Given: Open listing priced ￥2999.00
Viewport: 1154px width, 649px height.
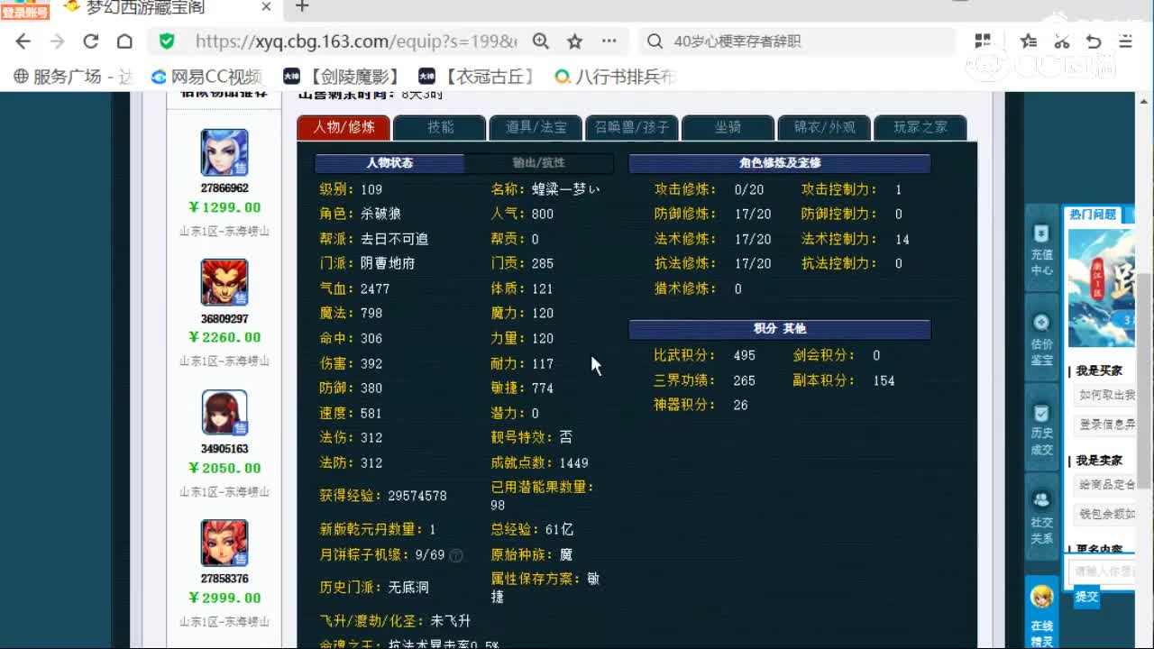Looking at the screenshot, I should tap(224, 598).
